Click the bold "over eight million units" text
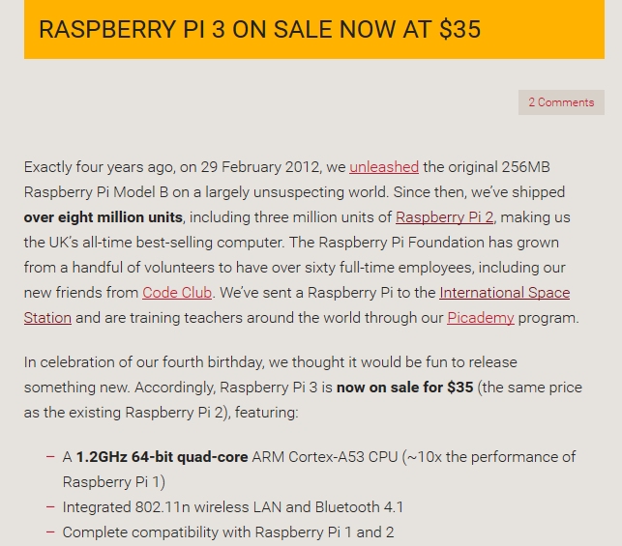Screen dimensions: 622x546 [104, 217]
